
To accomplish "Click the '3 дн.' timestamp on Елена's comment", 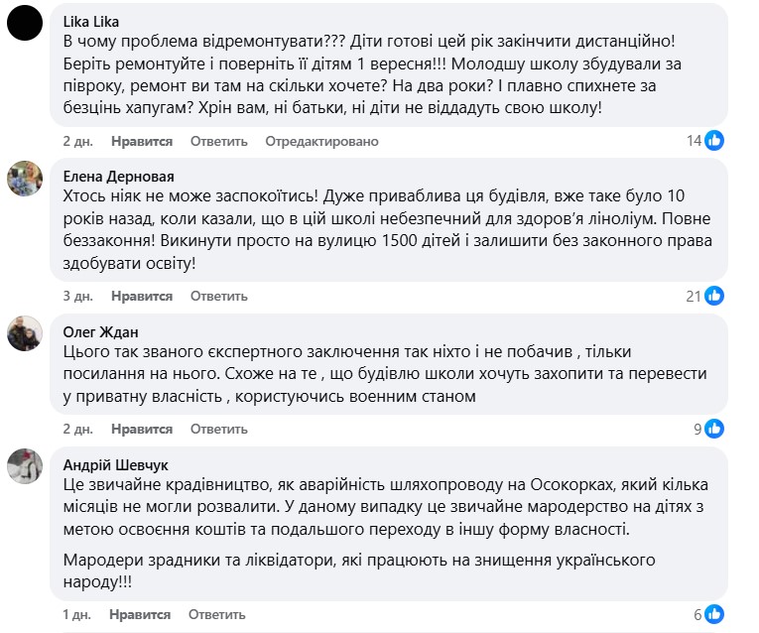I will (x=77, y=296).
